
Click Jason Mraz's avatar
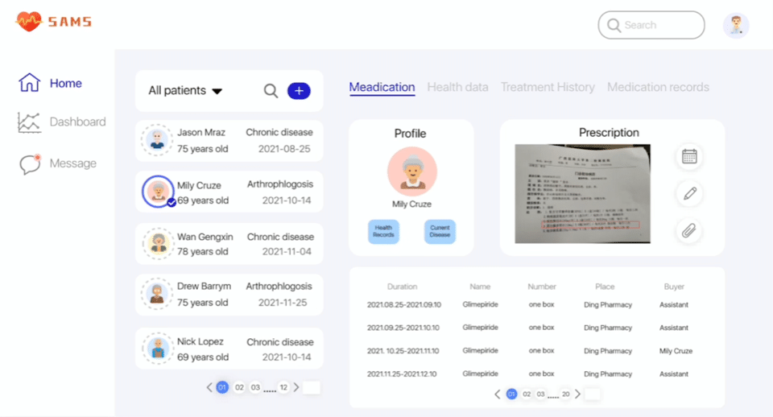[x=157, y=140]
